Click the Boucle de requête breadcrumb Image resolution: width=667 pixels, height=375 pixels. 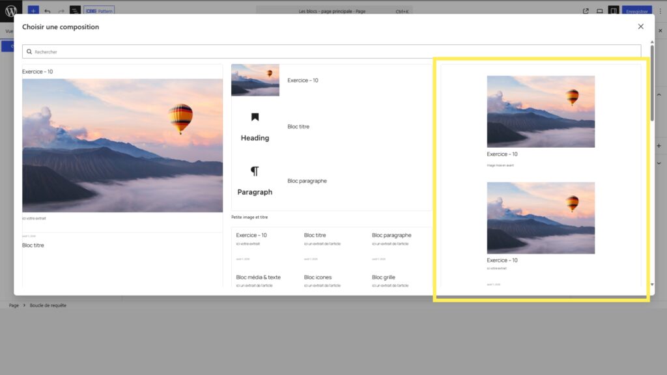(48, 305)
